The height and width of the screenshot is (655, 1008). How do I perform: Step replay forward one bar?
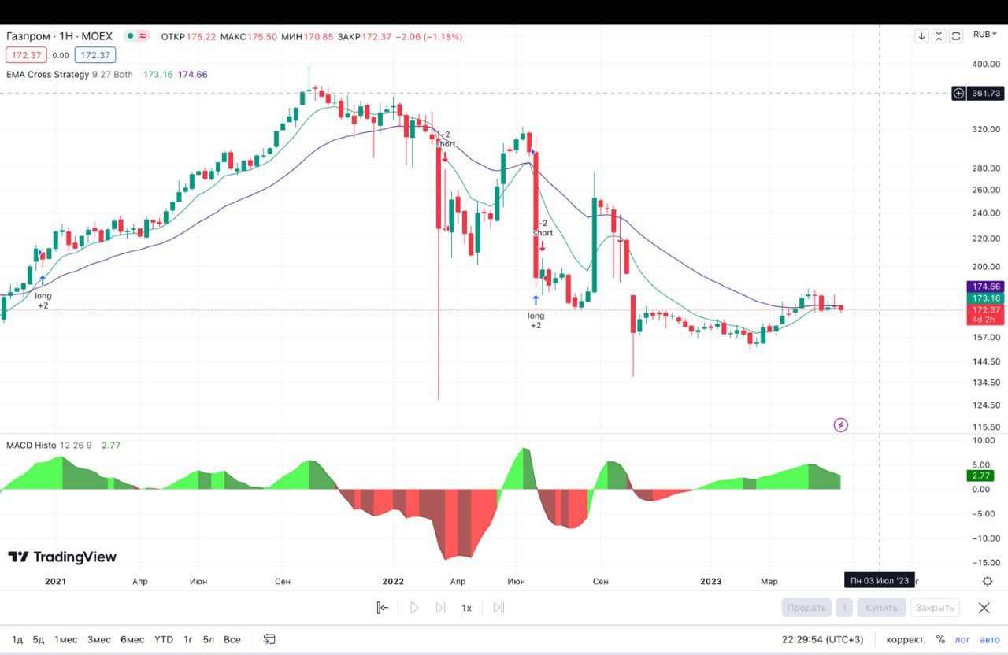point(440,607)
